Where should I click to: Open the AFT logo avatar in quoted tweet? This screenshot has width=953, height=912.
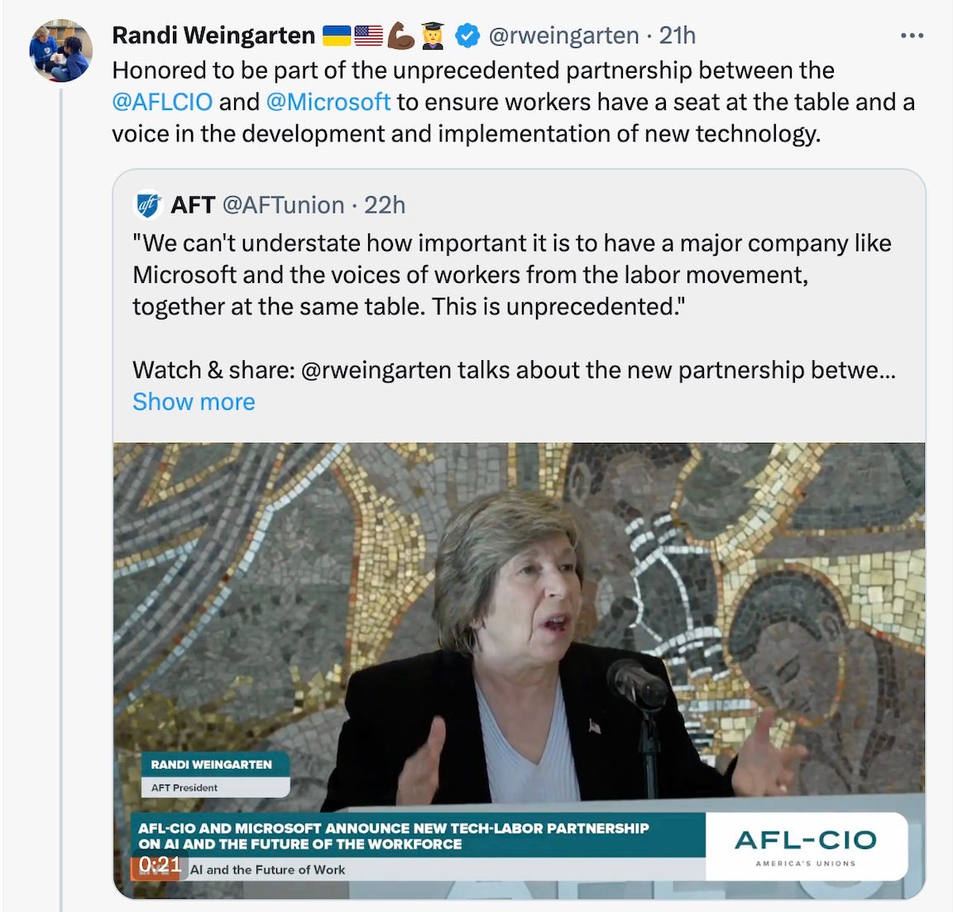(x=147, y=205)
